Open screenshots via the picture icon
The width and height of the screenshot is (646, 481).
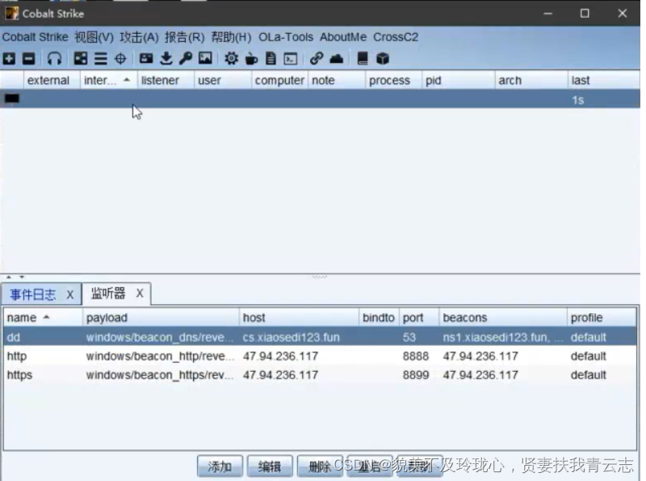(205, 58)
